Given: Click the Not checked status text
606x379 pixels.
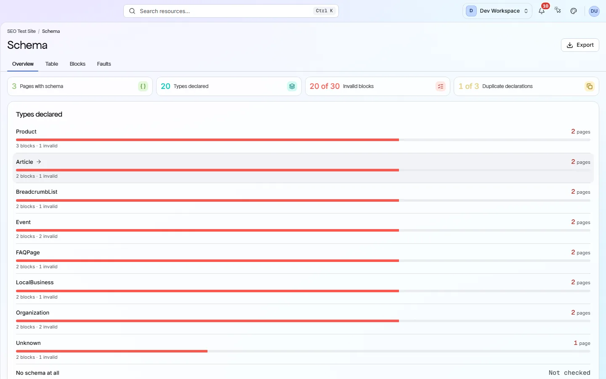Looking at the screenshot, I should click(x=569, y=373).
